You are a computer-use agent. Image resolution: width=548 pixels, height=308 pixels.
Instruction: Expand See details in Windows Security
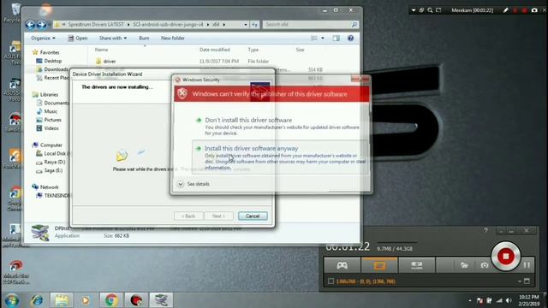194,184
